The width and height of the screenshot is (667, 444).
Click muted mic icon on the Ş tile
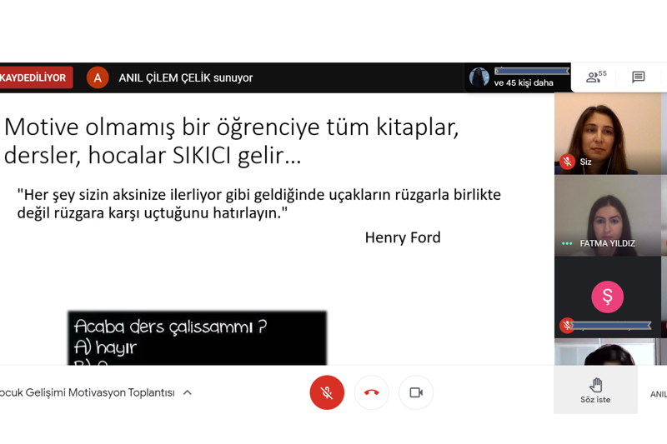567,325
